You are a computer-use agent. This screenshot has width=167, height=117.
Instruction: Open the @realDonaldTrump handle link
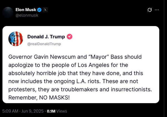tap(44, 44)
